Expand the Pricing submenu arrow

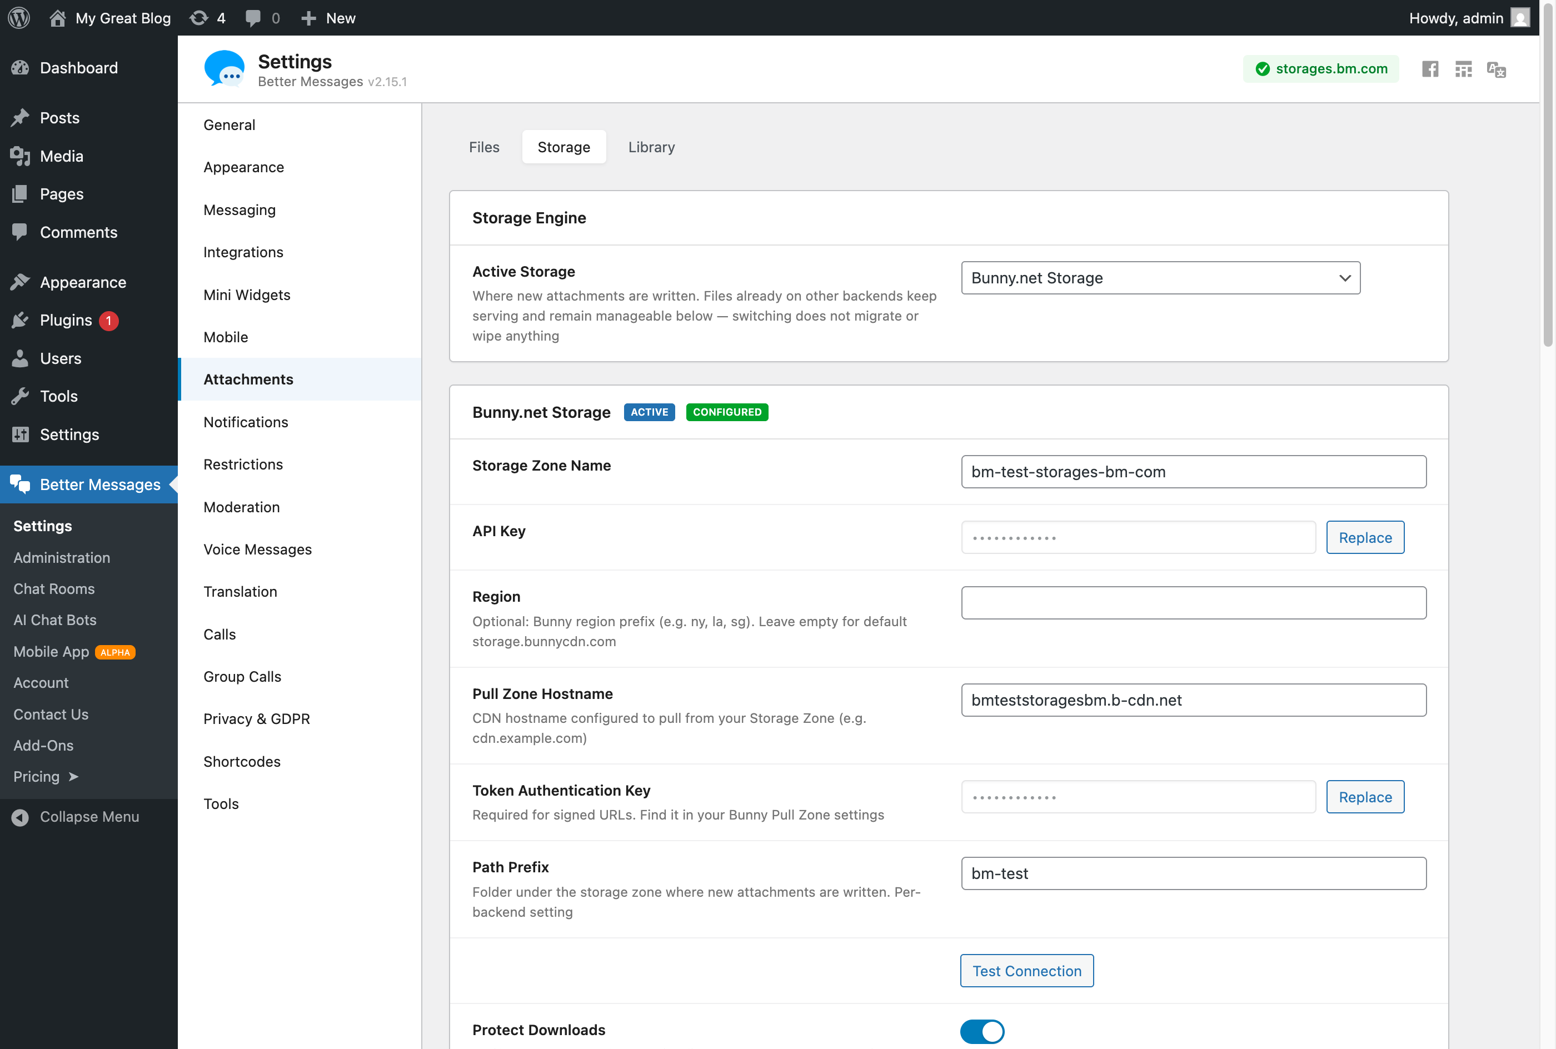pyautogui.click(x=73, y=777)
